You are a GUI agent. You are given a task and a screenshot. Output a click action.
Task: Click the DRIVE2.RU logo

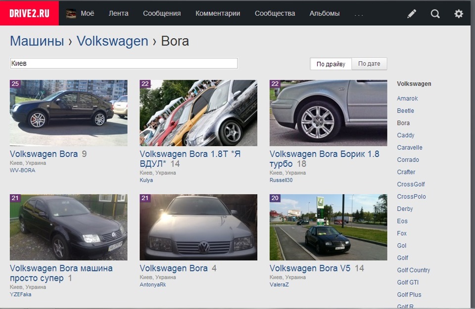click(29, 13)
